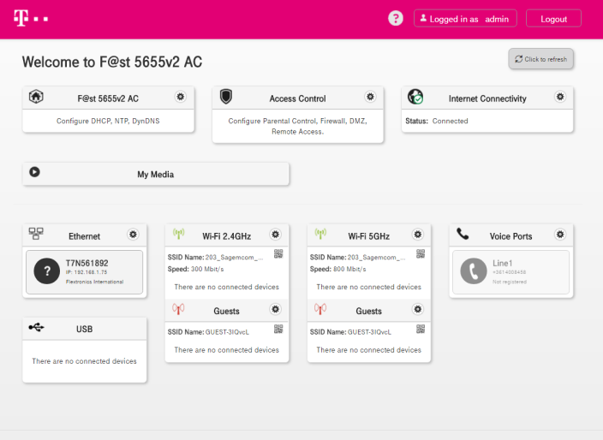Viewport: 603px width, 440px height.
Task: Open Wi-Fi 2.4GHz settings gear
Action: (275, 235)
